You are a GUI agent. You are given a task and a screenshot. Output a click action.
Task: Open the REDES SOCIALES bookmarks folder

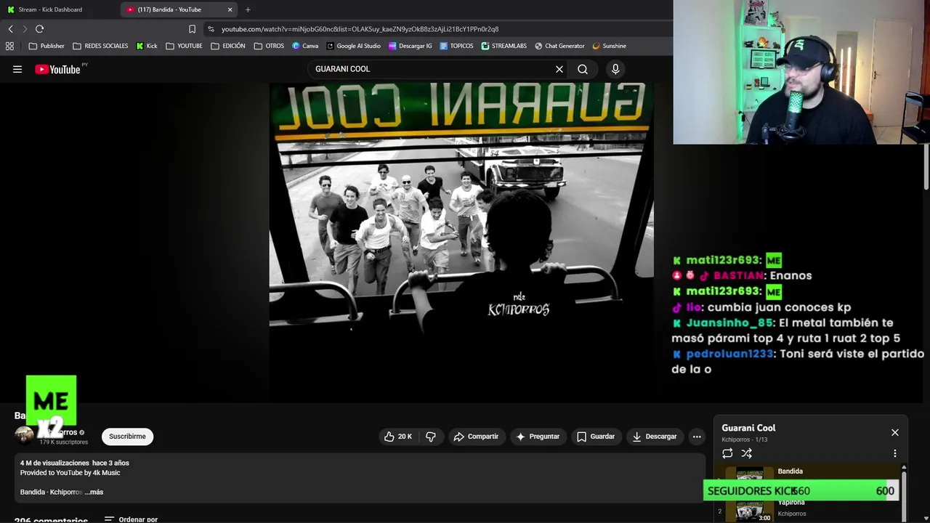[x=100, y=46]
